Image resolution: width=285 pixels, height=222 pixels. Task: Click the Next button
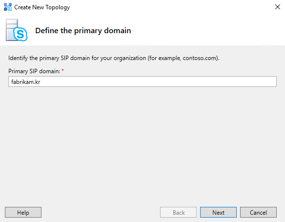click(x=218, y=212)
